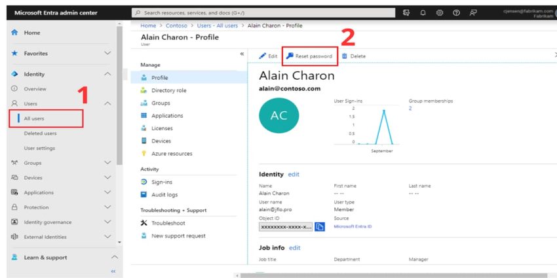Click the Reset password button
Viewport: 557px width, 278px height.
(309, 56)
